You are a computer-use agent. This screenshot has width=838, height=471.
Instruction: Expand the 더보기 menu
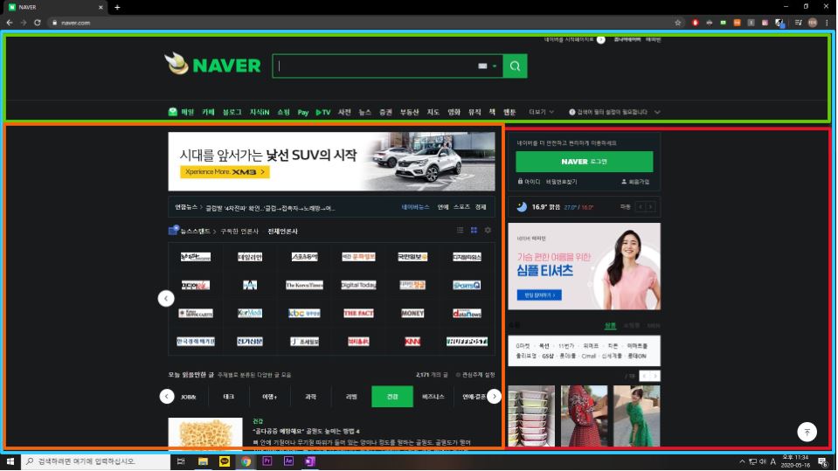tap(541, 112)
